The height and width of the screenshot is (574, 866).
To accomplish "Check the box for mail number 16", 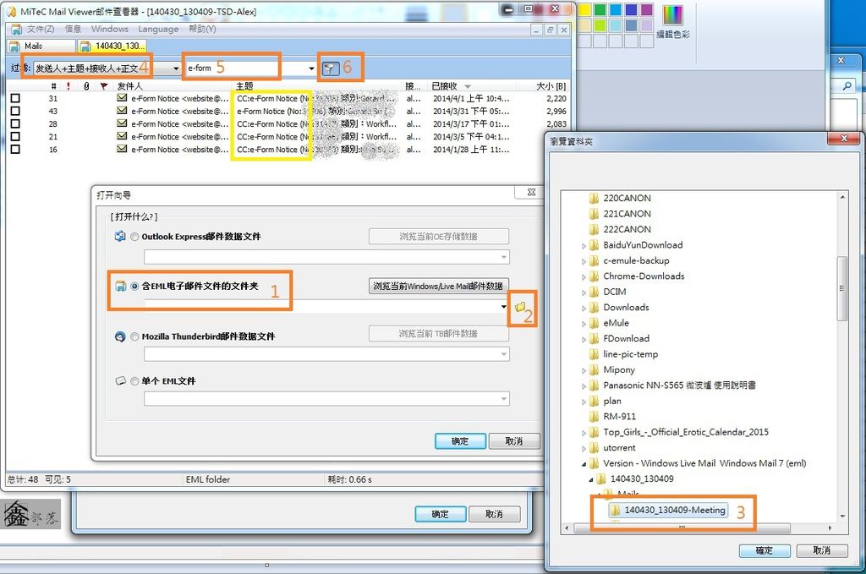I will 15,149.
